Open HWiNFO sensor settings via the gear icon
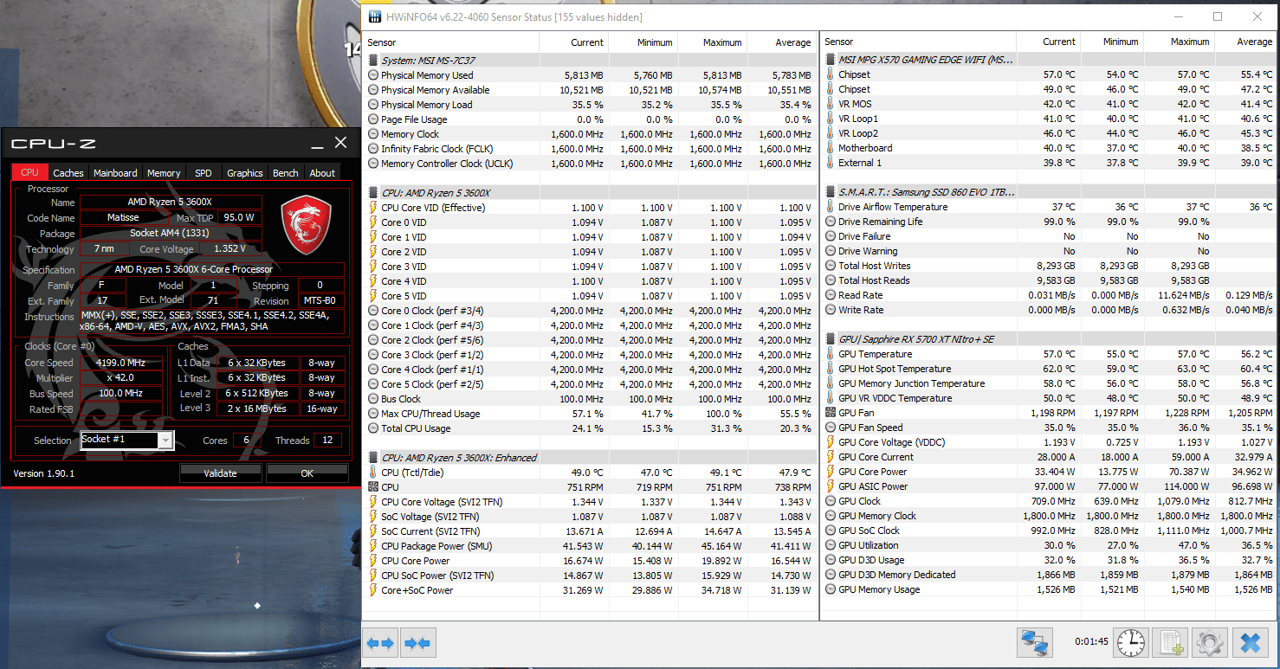Viewport: 1280px width, 669px height. tap(1209, 643)
